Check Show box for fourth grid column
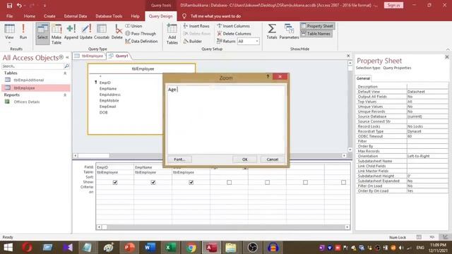452x254 pixels. [x=229, y=182]
